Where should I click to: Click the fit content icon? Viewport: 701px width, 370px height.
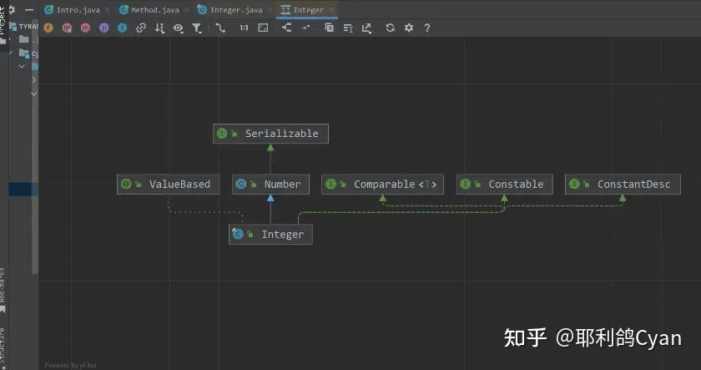coord(263,28)
